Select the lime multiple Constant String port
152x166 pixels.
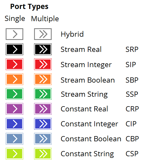(x=43, y=154)
